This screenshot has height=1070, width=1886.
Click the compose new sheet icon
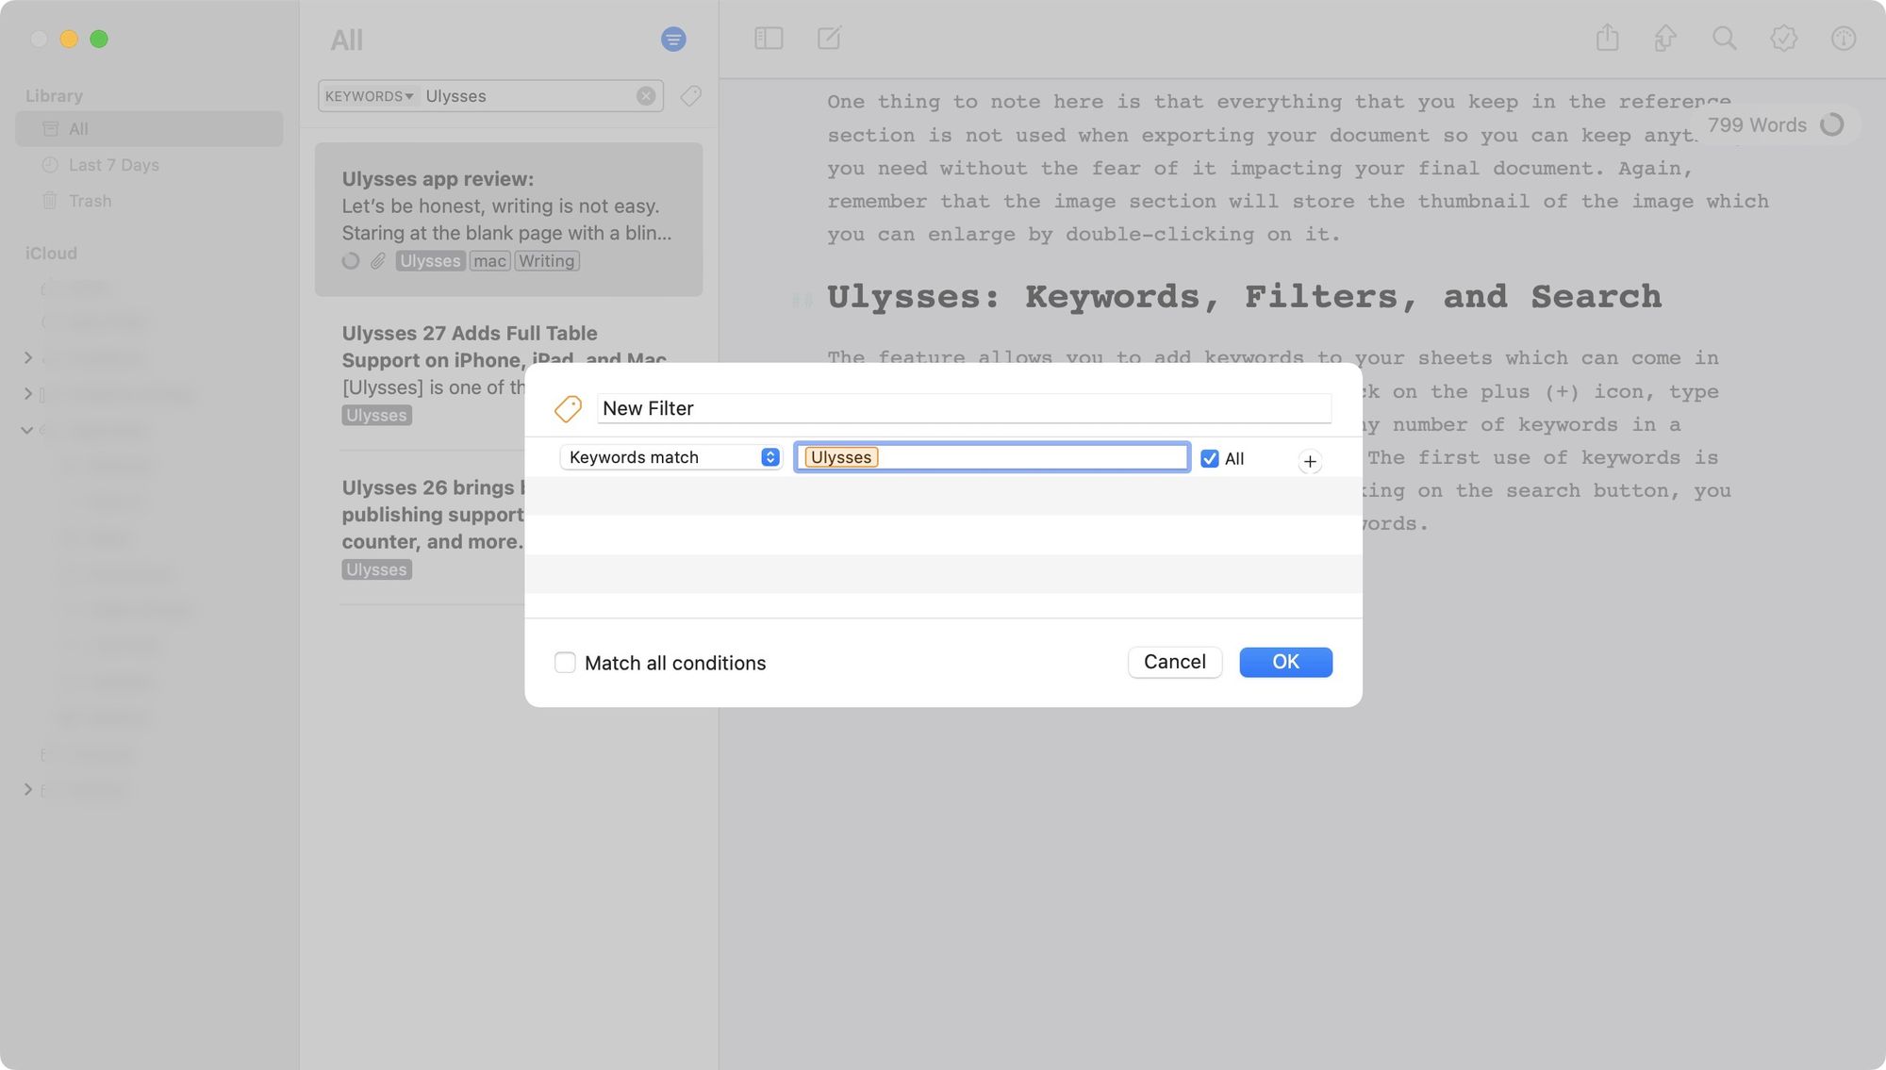point(829,39)
